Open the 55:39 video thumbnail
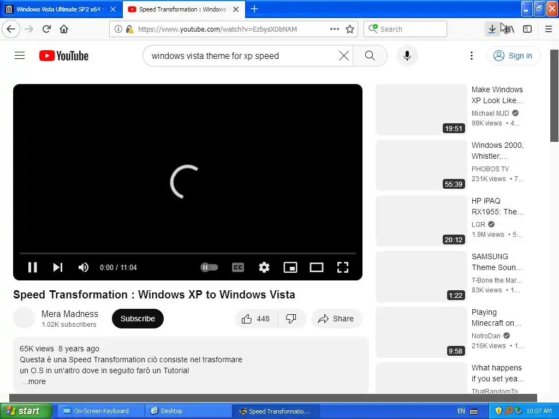Image resolution: width=559 pixels, height=419 pixels. click(x=421, y=165)
